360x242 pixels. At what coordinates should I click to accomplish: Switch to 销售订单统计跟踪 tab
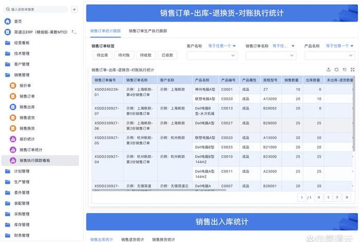105,31
